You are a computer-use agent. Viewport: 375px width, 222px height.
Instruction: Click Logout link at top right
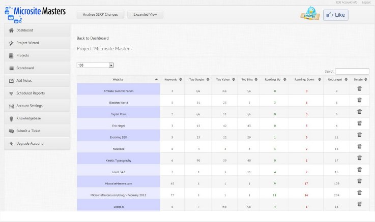tap(366, 3)
